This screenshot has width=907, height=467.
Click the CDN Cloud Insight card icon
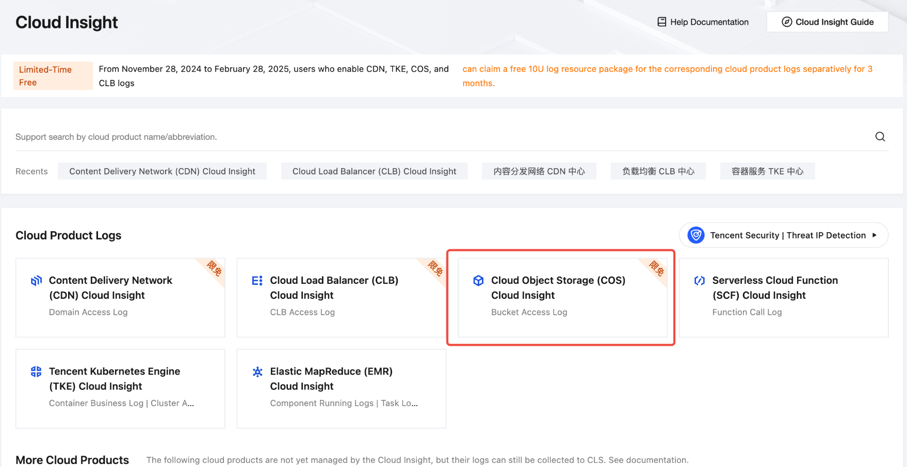36,281
